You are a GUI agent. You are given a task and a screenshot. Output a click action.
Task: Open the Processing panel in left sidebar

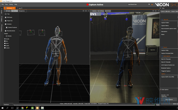point(2,28)
